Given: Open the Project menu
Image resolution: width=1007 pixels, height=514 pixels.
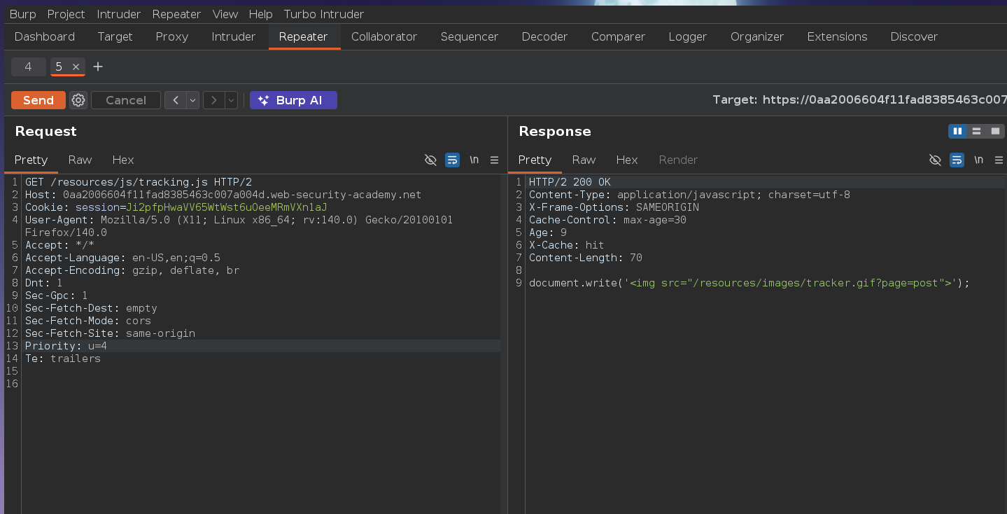Looking at the screenshot, I should click(66, 14).
